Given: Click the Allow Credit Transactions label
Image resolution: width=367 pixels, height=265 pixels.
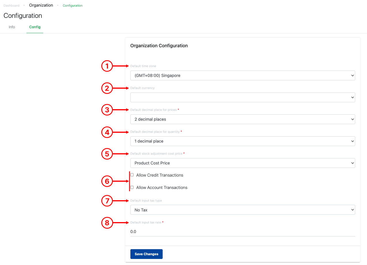Looking at the screenshot, I should coord(160,175).
